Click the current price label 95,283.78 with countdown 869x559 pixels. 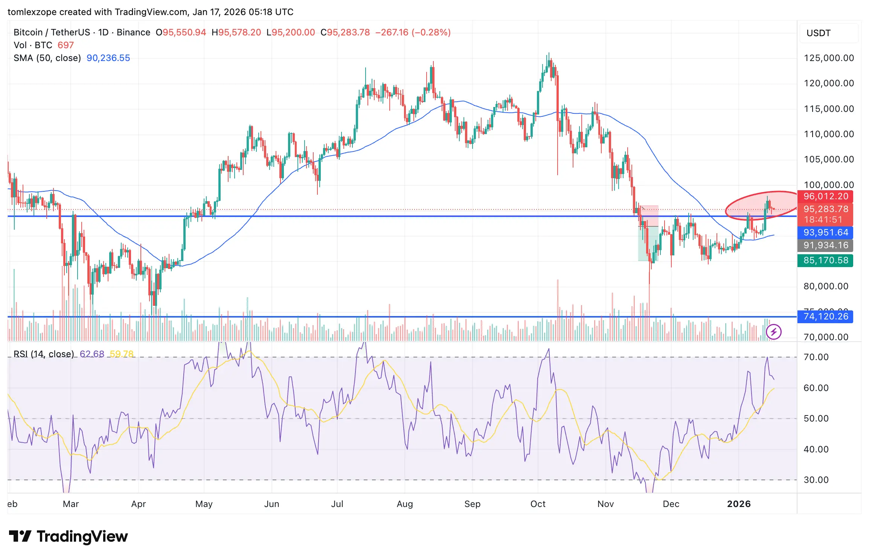click(825, 214)
